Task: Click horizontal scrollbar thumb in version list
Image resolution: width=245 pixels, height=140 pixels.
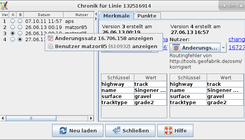Action: [31, 118]
